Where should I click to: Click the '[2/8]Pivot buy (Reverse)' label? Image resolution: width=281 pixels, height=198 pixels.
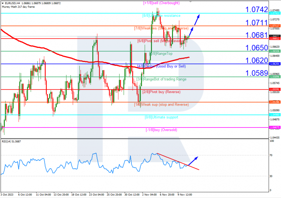pos(161,92)
